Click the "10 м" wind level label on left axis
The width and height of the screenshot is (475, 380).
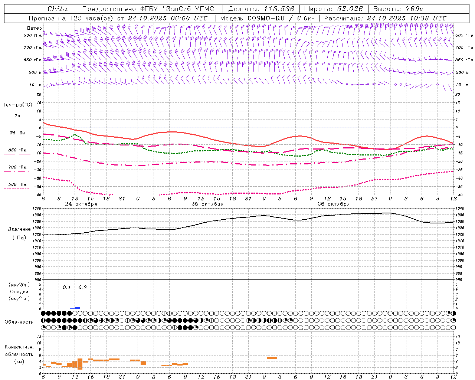click(35, 85)
